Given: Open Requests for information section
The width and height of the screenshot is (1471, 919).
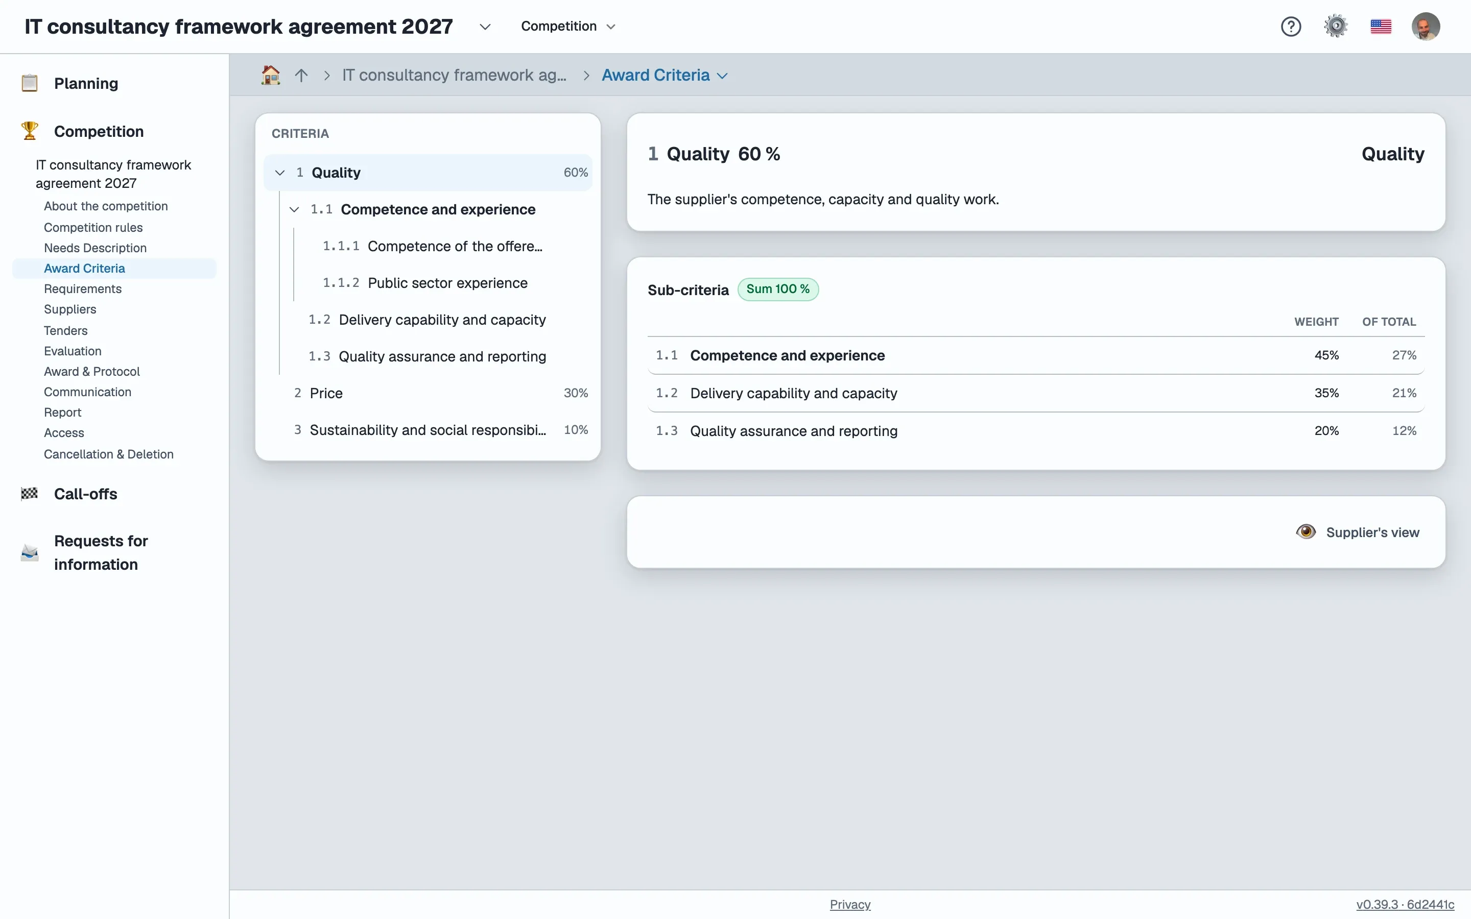Looking at the screenshot, I should point(101,552).
